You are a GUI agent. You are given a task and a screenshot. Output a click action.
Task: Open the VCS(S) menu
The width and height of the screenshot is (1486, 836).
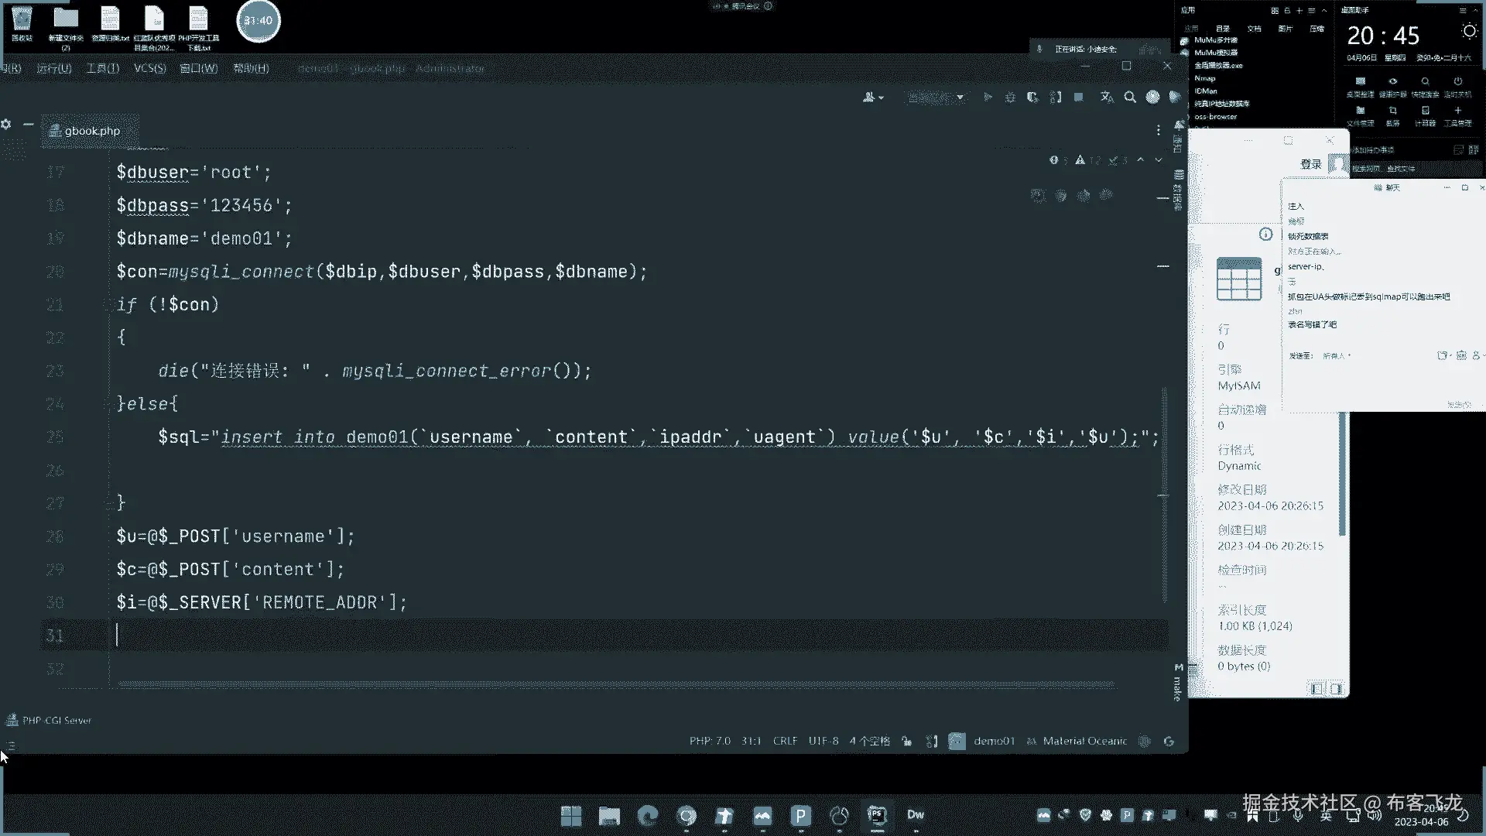149,68
